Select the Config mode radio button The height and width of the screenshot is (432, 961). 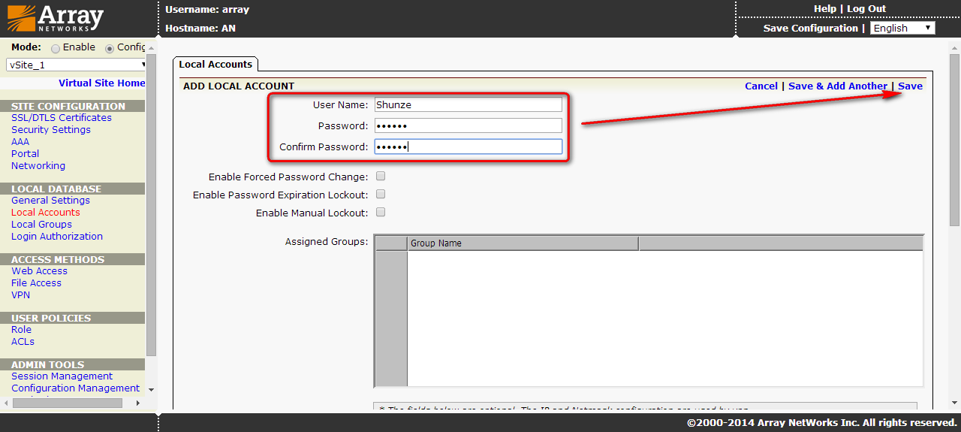(x=110, y=48)
